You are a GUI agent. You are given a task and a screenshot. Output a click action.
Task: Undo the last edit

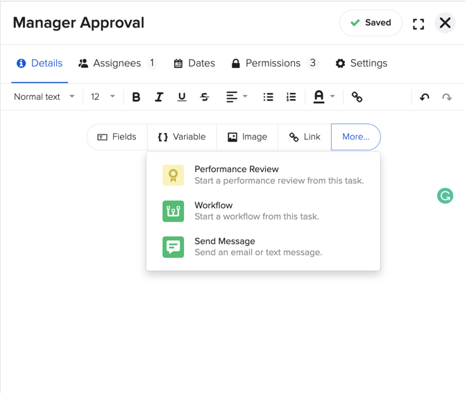tap(425, 97)
